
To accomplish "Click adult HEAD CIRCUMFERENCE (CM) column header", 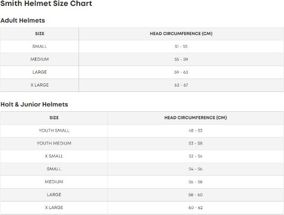I will click(x=181, y=33).
